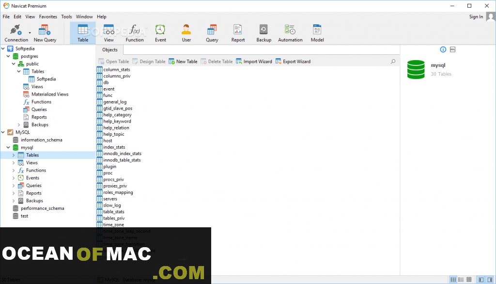Start a New Query
The image size is (496, 284).
pyautogui.click(x=45, y=33)
